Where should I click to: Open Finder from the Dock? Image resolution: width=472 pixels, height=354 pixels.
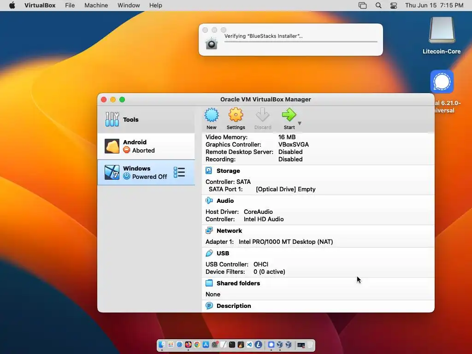coord(162,345)
